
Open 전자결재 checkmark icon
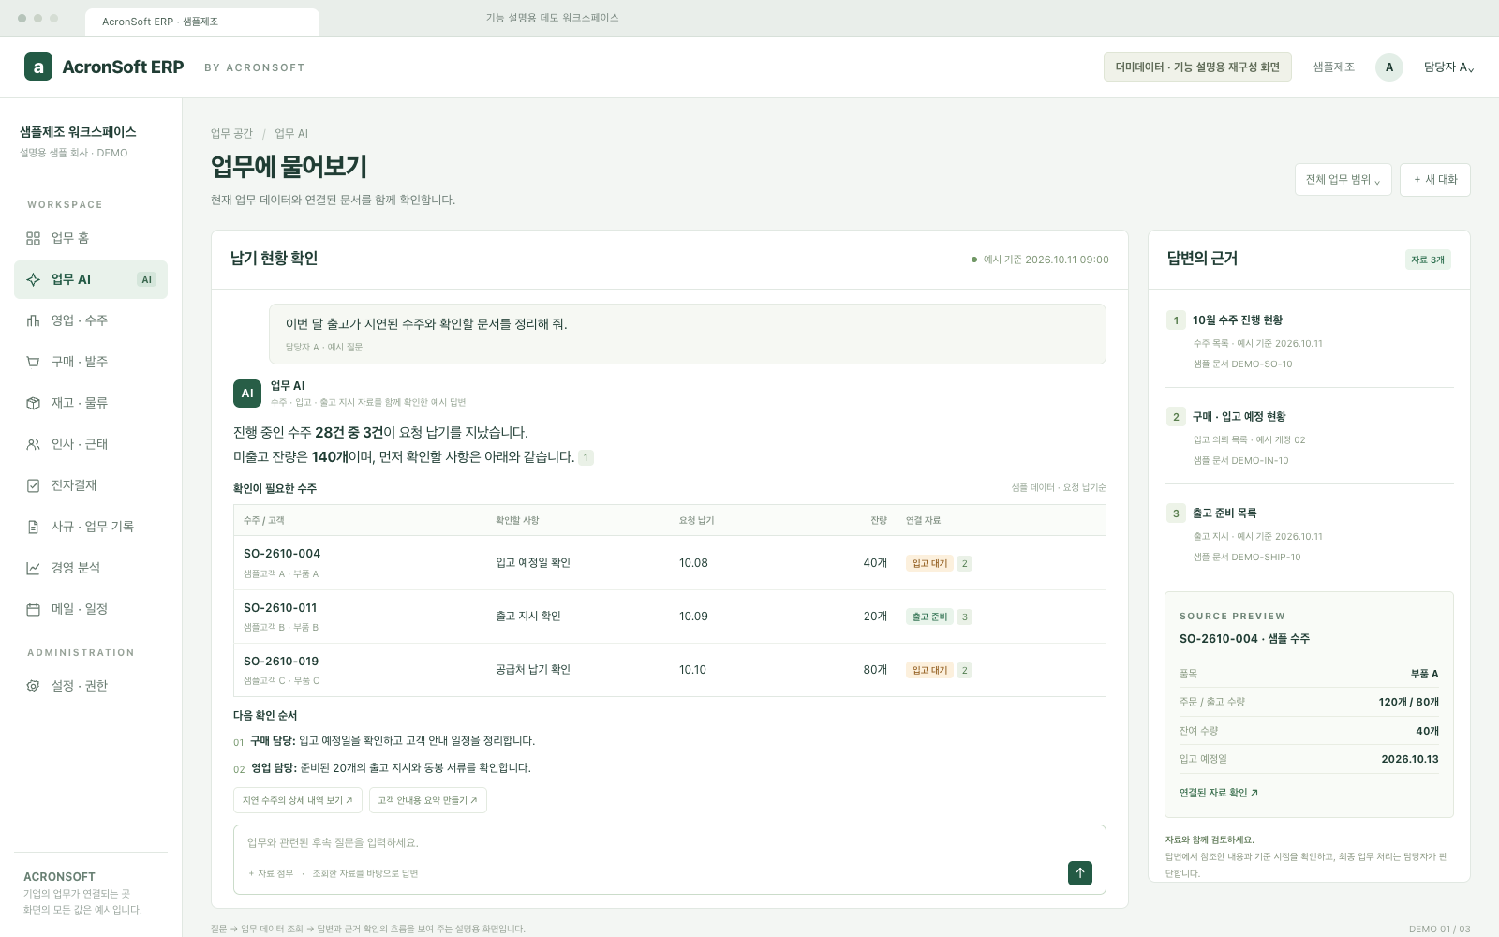(x=33, y=485)
